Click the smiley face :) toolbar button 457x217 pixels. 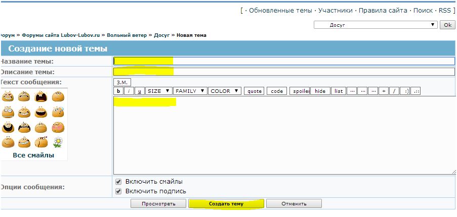point(406,91)
